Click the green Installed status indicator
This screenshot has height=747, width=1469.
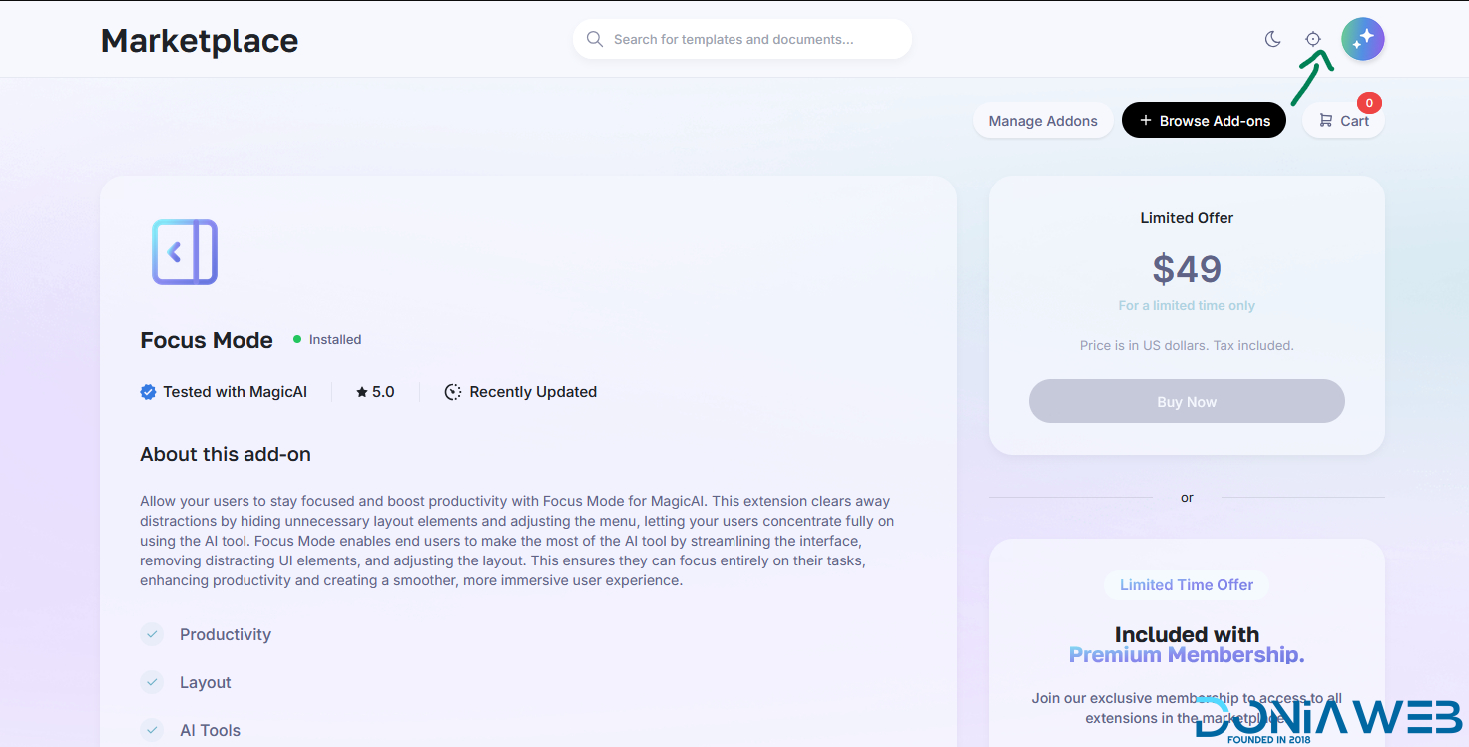[x=297, y=340]
